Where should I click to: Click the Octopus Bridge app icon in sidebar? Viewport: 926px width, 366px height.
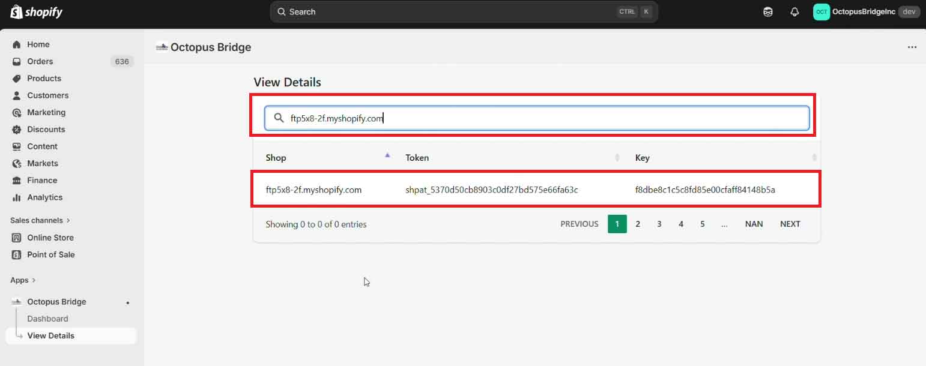tap(16, 302)
